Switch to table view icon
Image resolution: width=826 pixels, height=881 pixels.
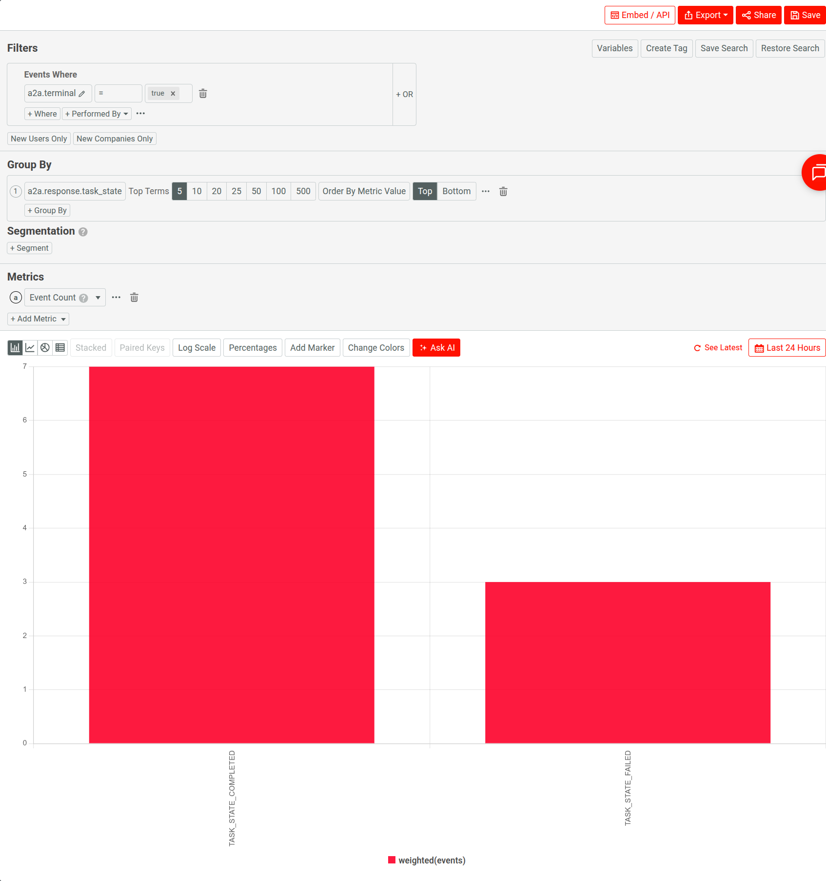pos(60,348)
